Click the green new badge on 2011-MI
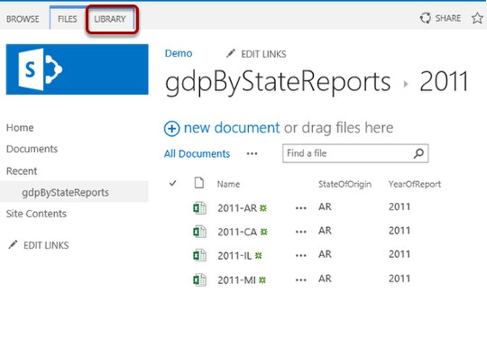 (x=262, y=280)
